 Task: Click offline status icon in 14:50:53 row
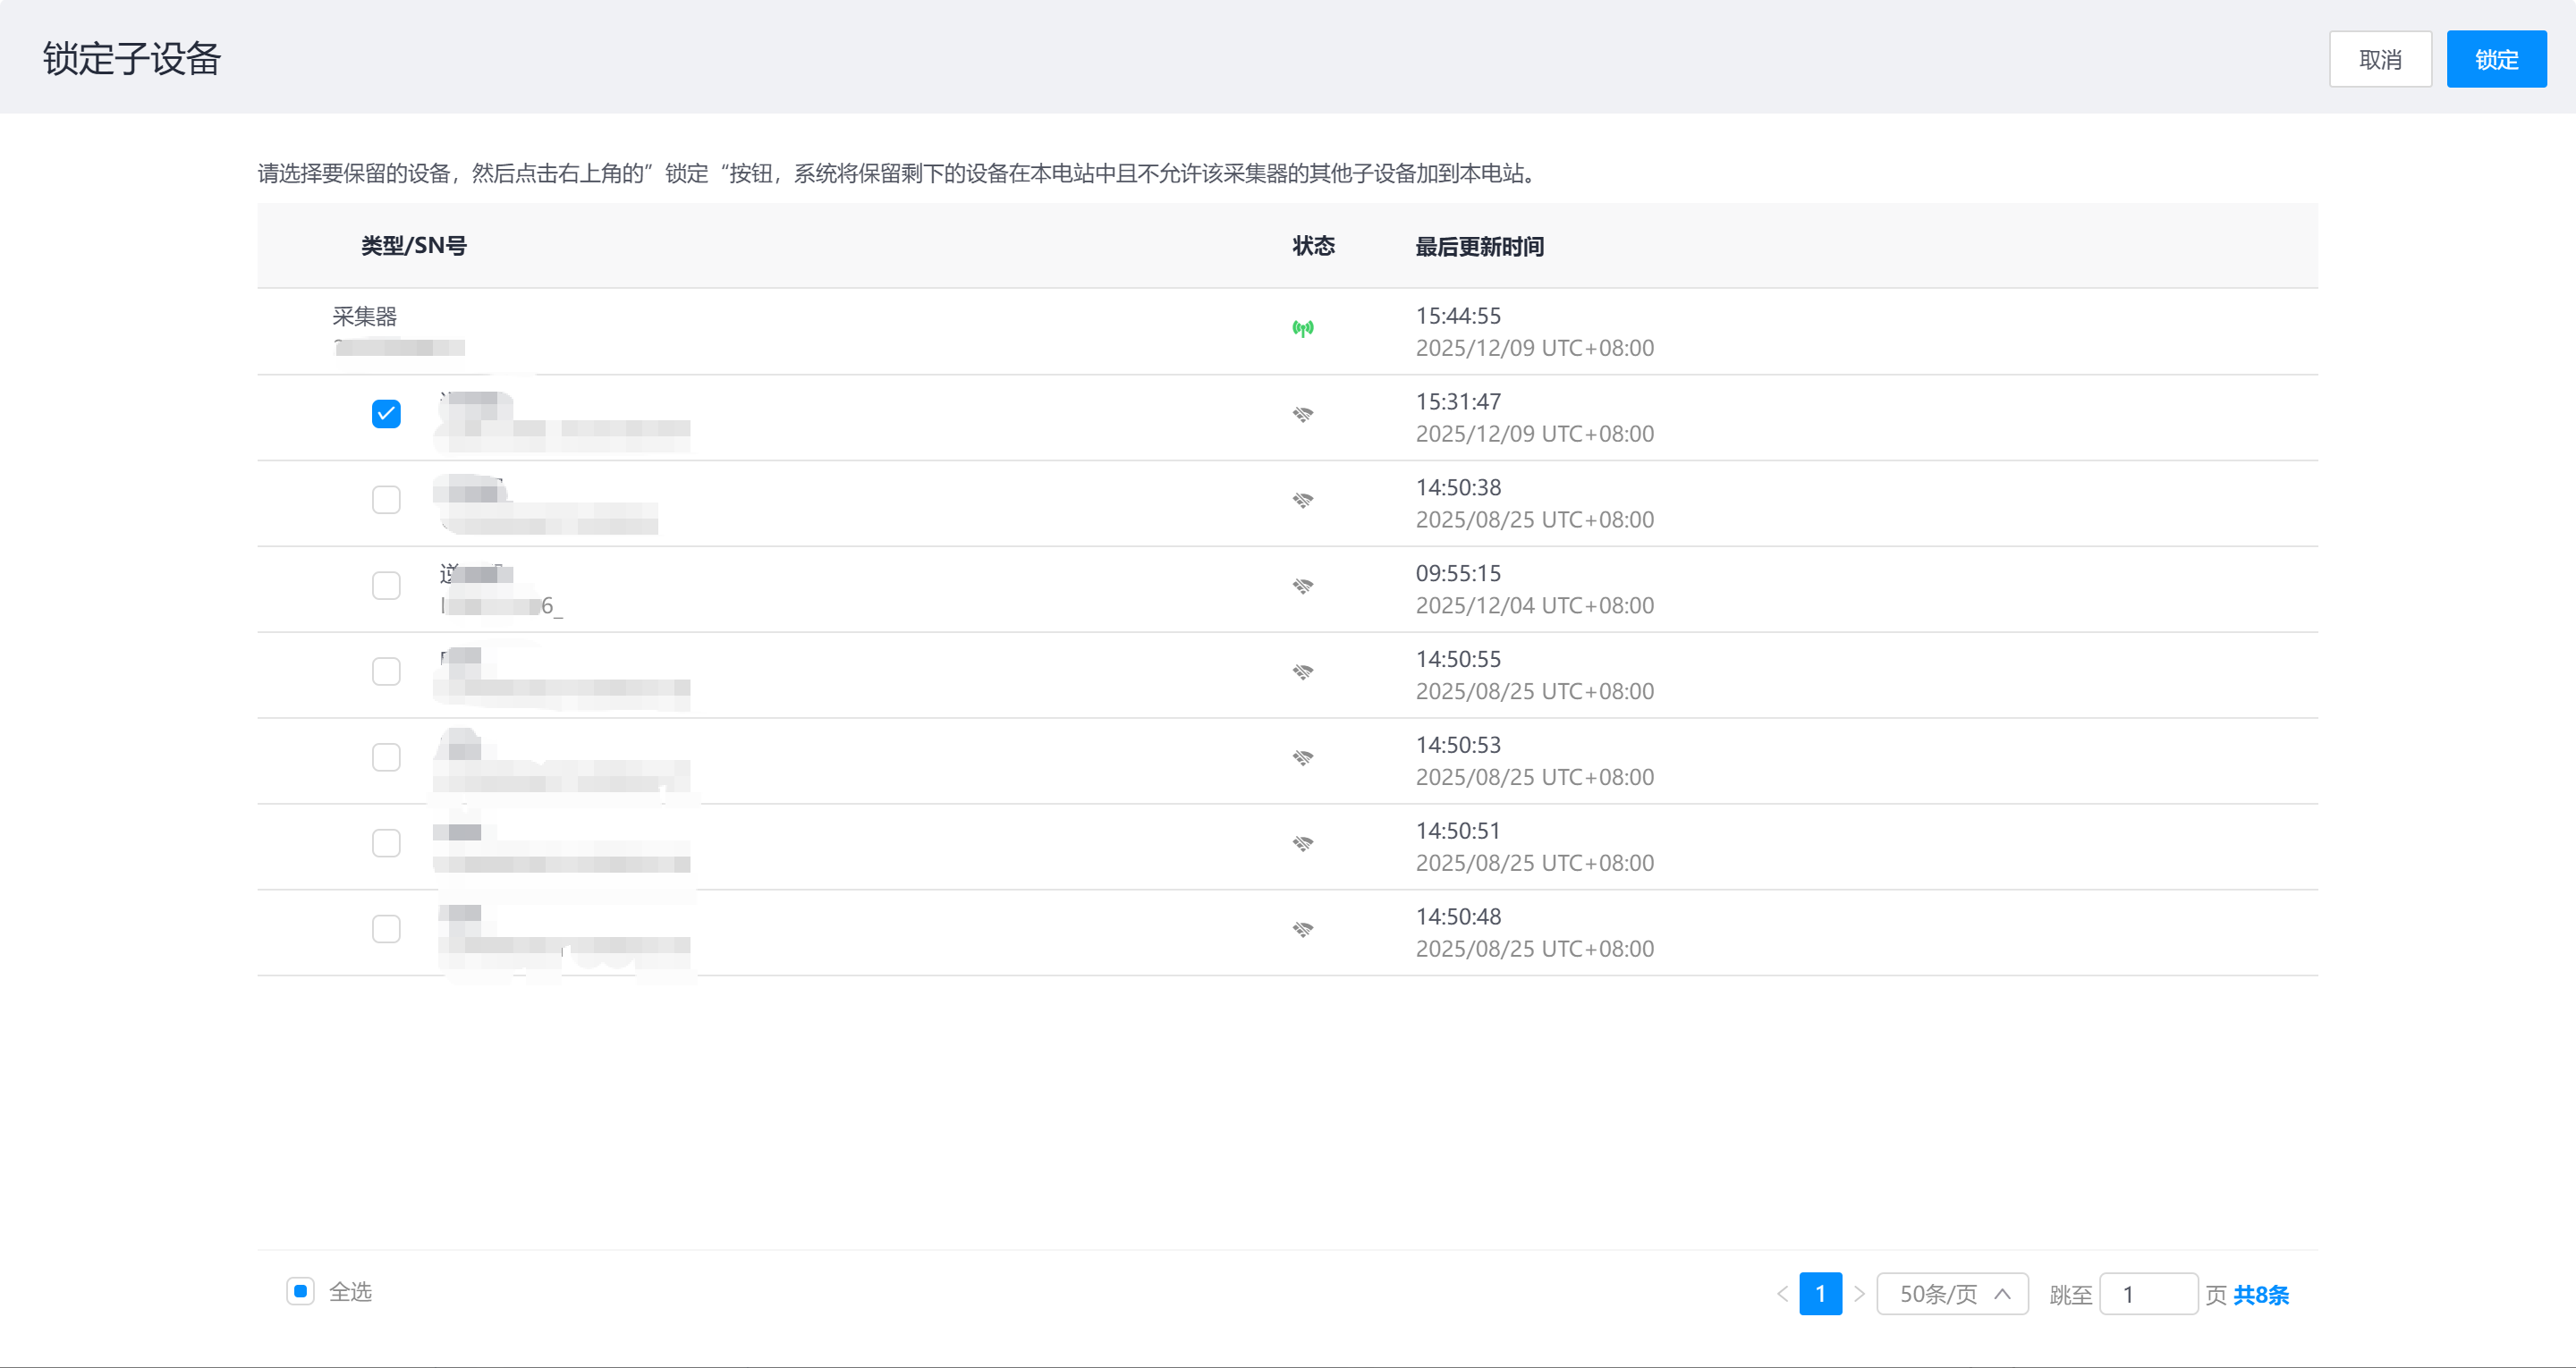[1302, 758]
